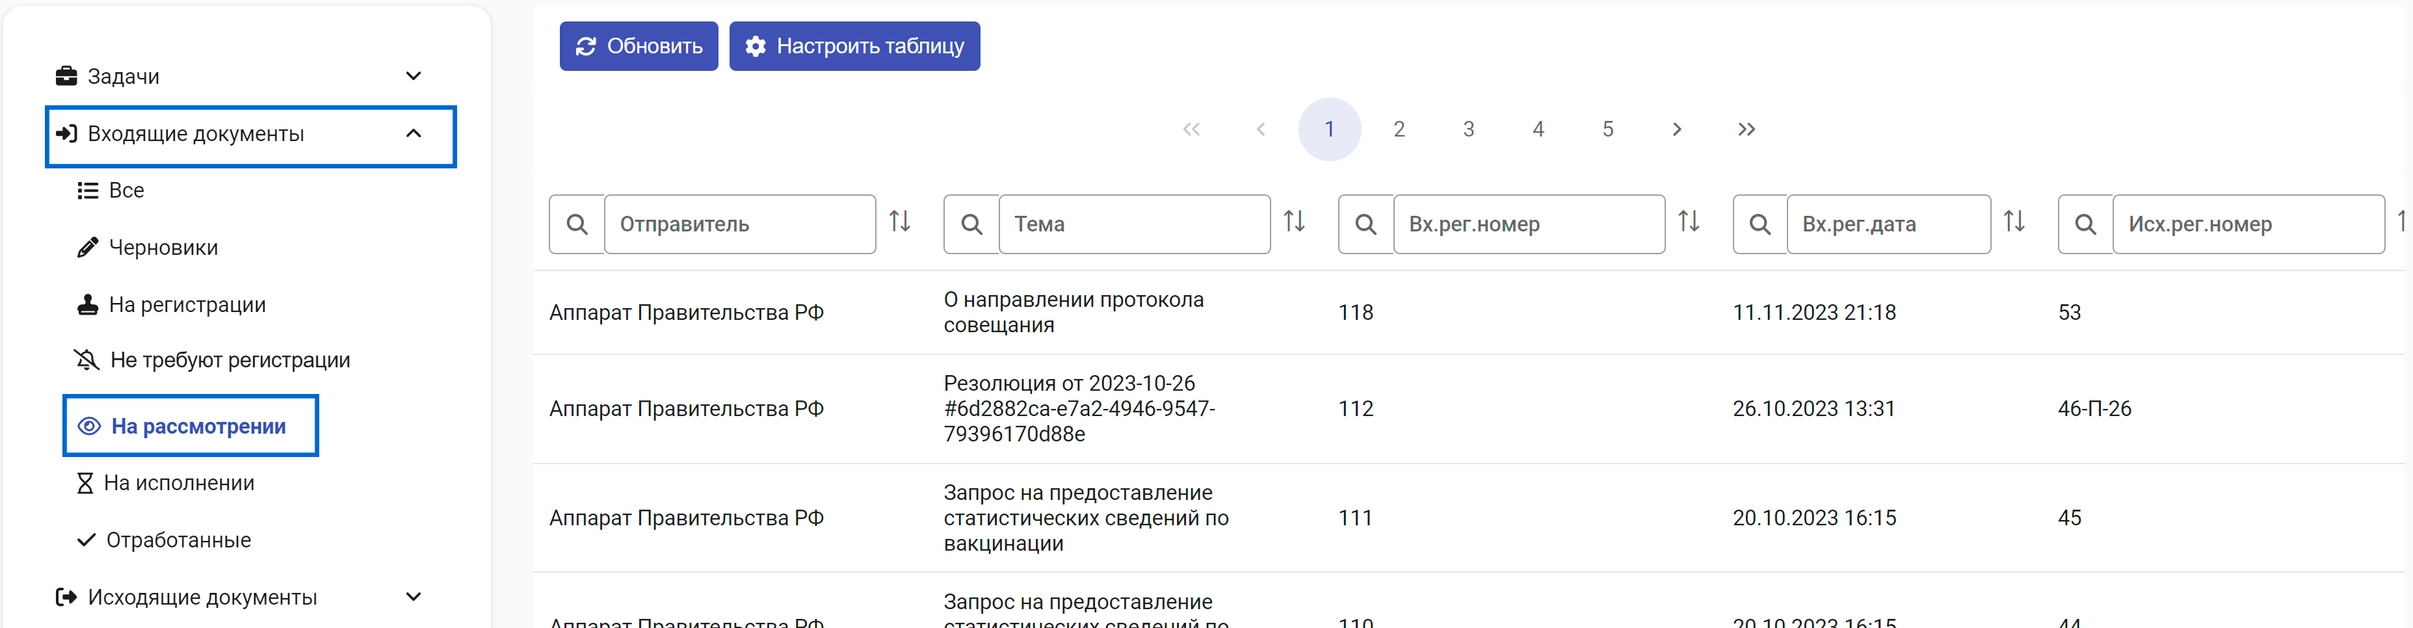Click the search icon of the Вх.рег.дата filter
Viewport: 2413px width, 628px height.
click(x=1760, y=225)
